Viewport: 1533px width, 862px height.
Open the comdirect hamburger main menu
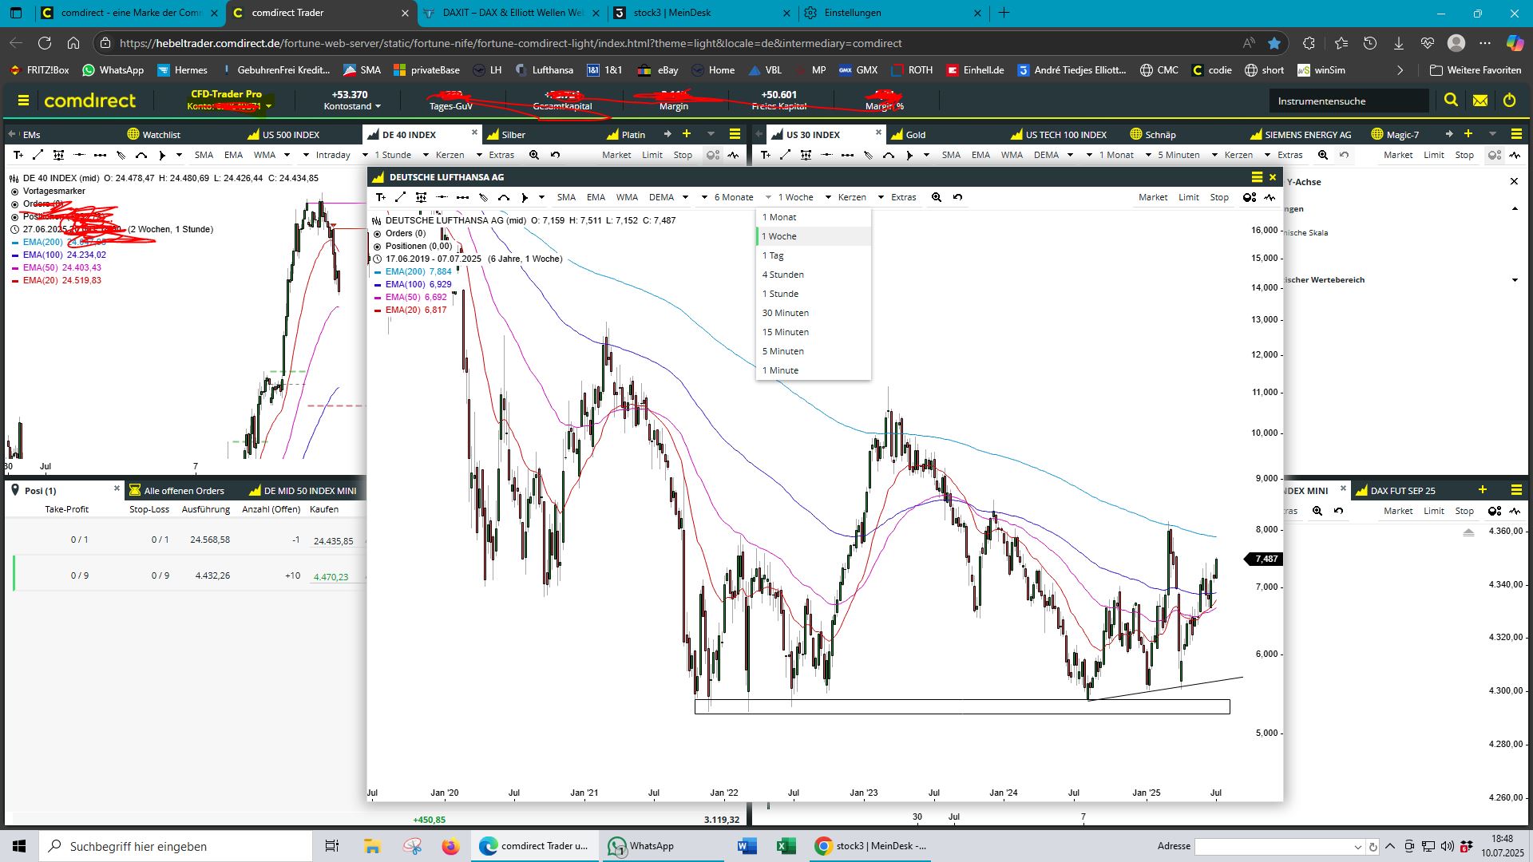tap(23, 101)
